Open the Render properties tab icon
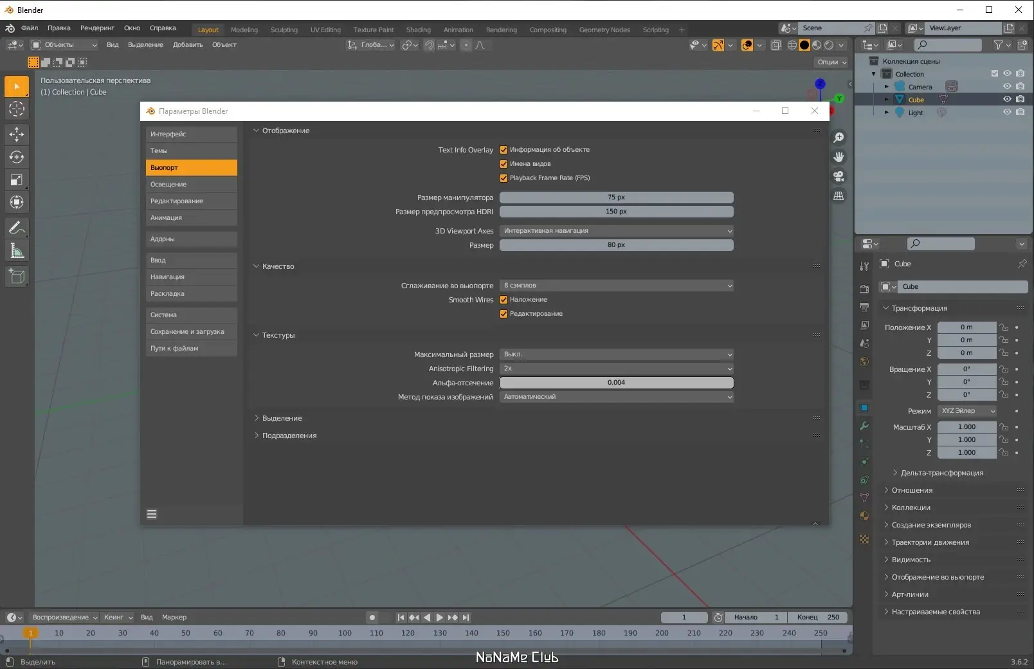Image resolution: width=1034 pixels, height=669 pixels. point(864,289)
